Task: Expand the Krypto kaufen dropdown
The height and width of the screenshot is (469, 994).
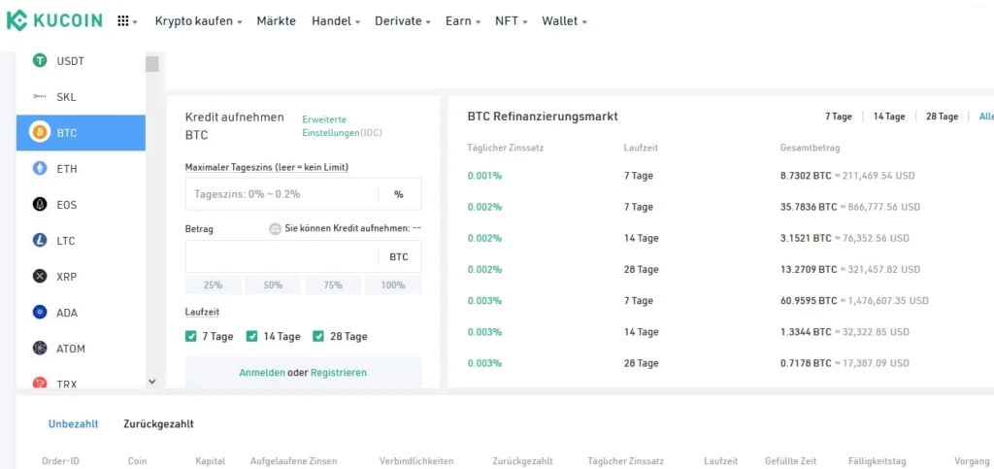Action: (198, 20)
